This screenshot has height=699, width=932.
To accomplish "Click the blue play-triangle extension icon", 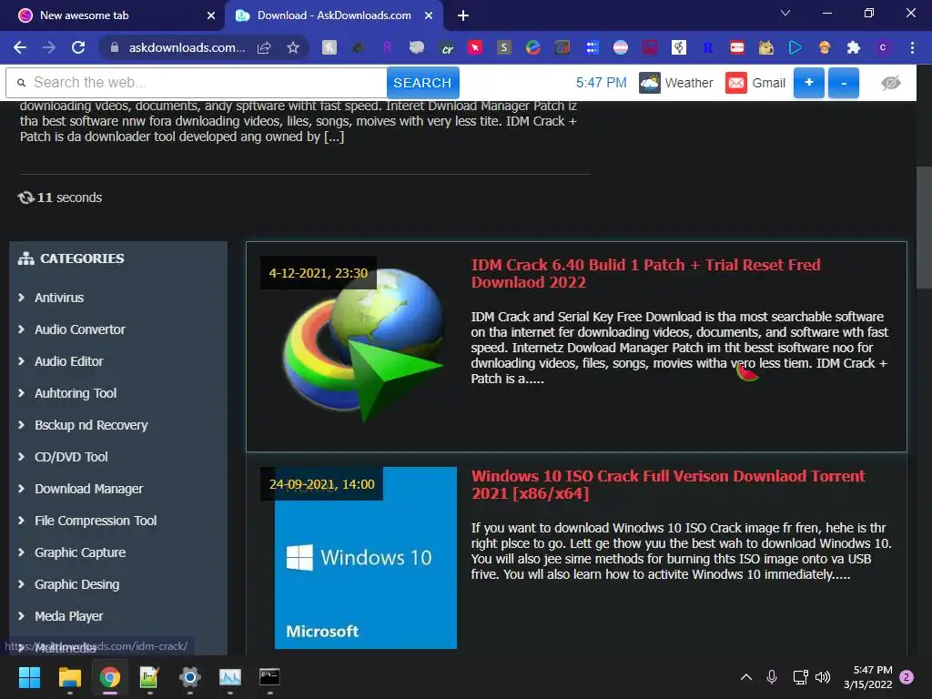I will (795, 47).
